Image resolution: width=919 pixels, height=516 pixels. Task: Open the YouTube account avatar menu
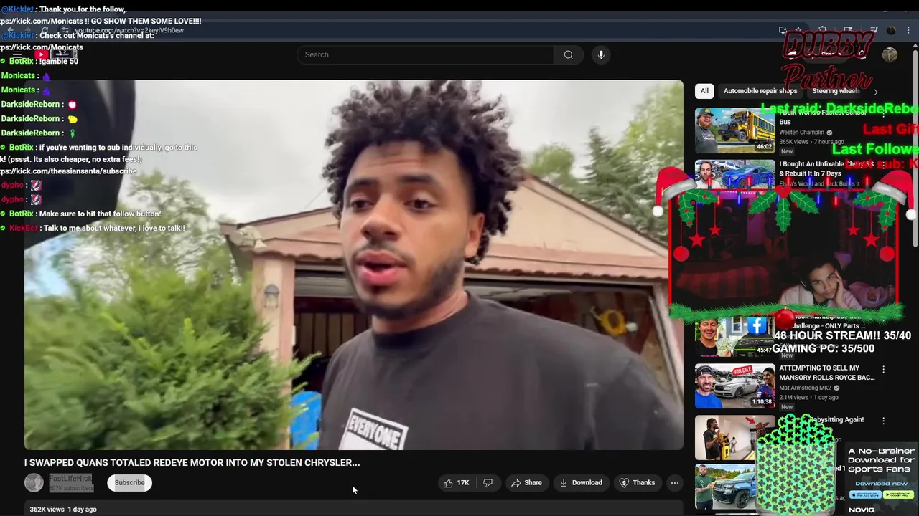(890, 55)
